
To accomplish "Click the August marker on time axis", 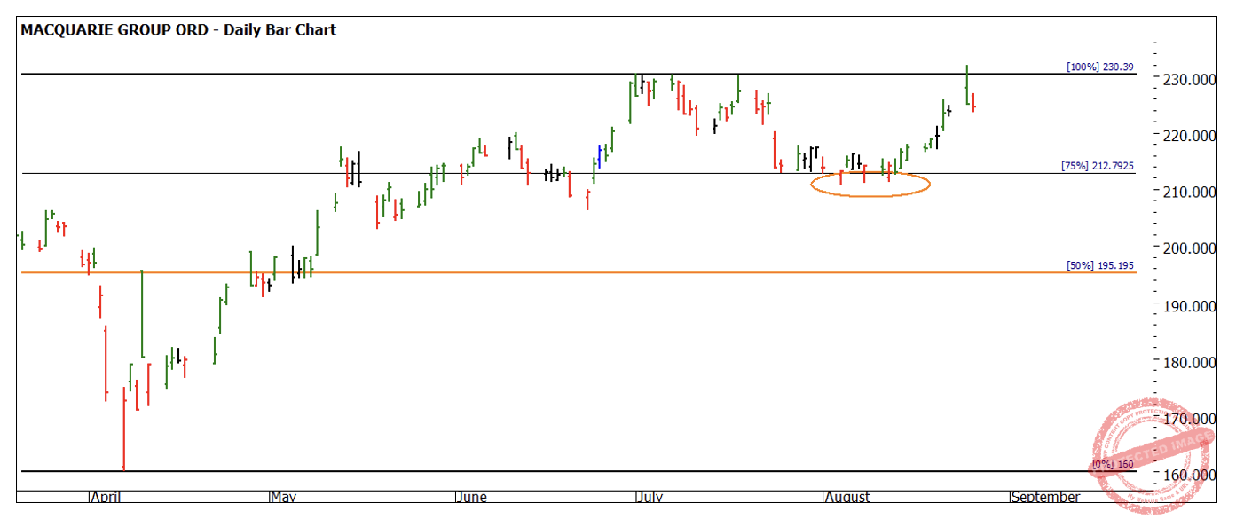I will click(x=847, y=498).
